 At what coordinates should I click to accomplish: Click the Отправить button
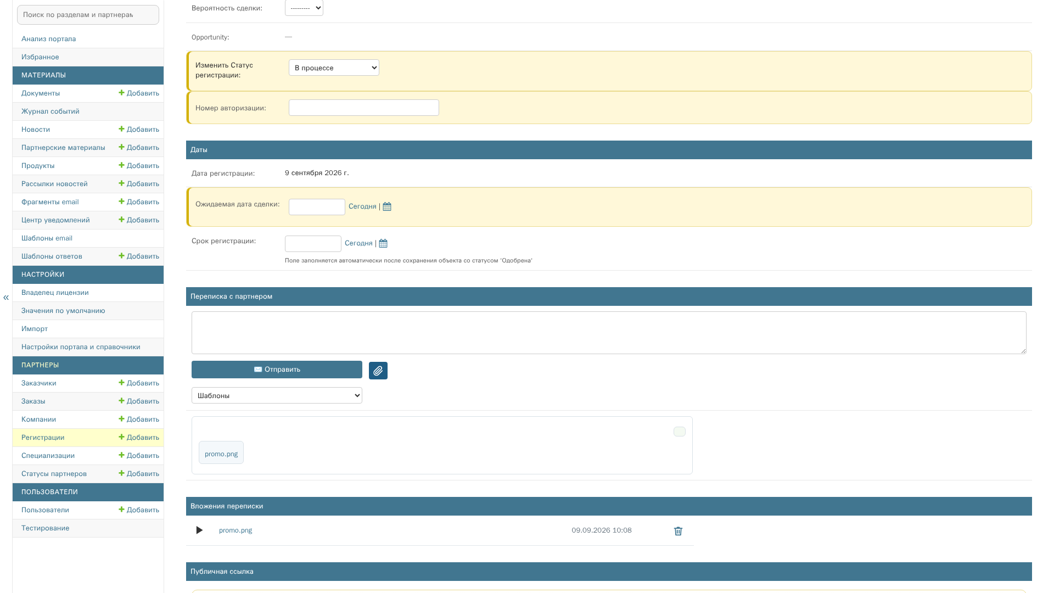tap(277, 370)
